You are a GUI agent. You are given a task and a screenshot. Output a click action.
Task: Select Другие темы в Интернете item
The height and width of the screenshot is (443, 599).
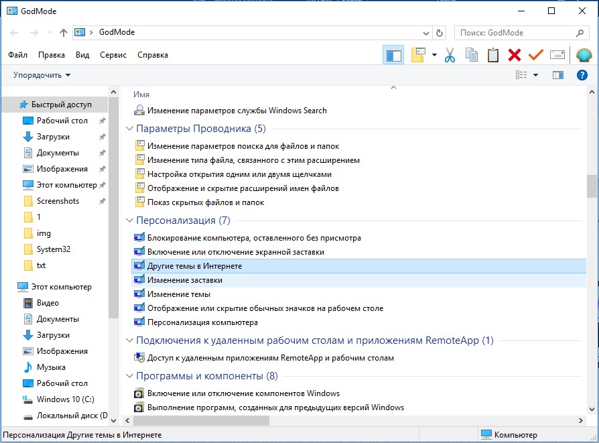pyautogui.click(x=358, y=266)
